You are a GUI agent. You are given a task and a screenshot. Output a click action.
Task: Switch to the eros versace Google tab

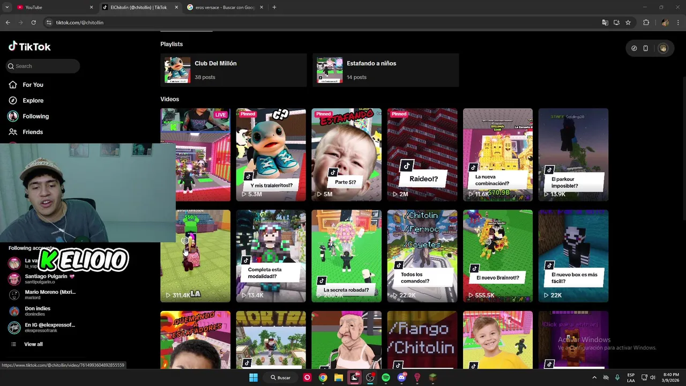[x=224, y=8]
